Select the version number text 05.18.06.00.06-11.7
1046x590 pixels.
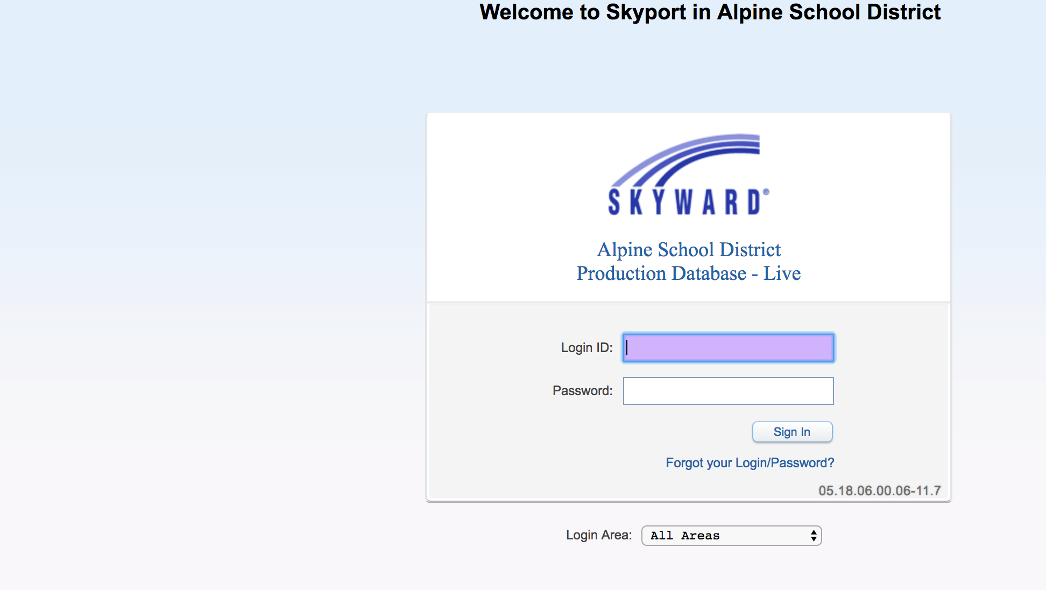(x=879, y=491)
